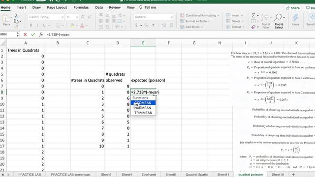This screenshot has width=315, height=177.
Task: Click the Increase Indent icon
Action: coord(107,27)
